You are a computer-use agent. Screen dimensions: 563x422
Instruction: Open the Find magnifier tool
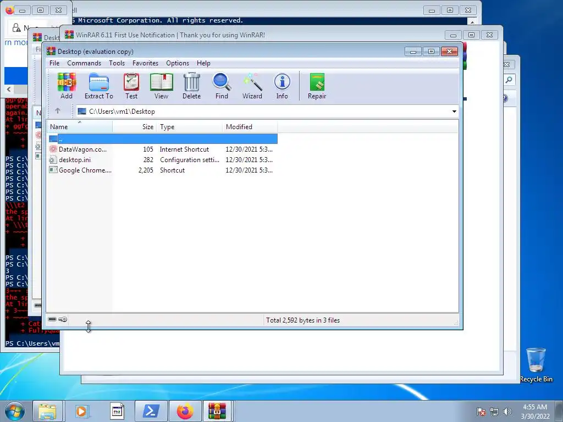[x=222, y=86]
